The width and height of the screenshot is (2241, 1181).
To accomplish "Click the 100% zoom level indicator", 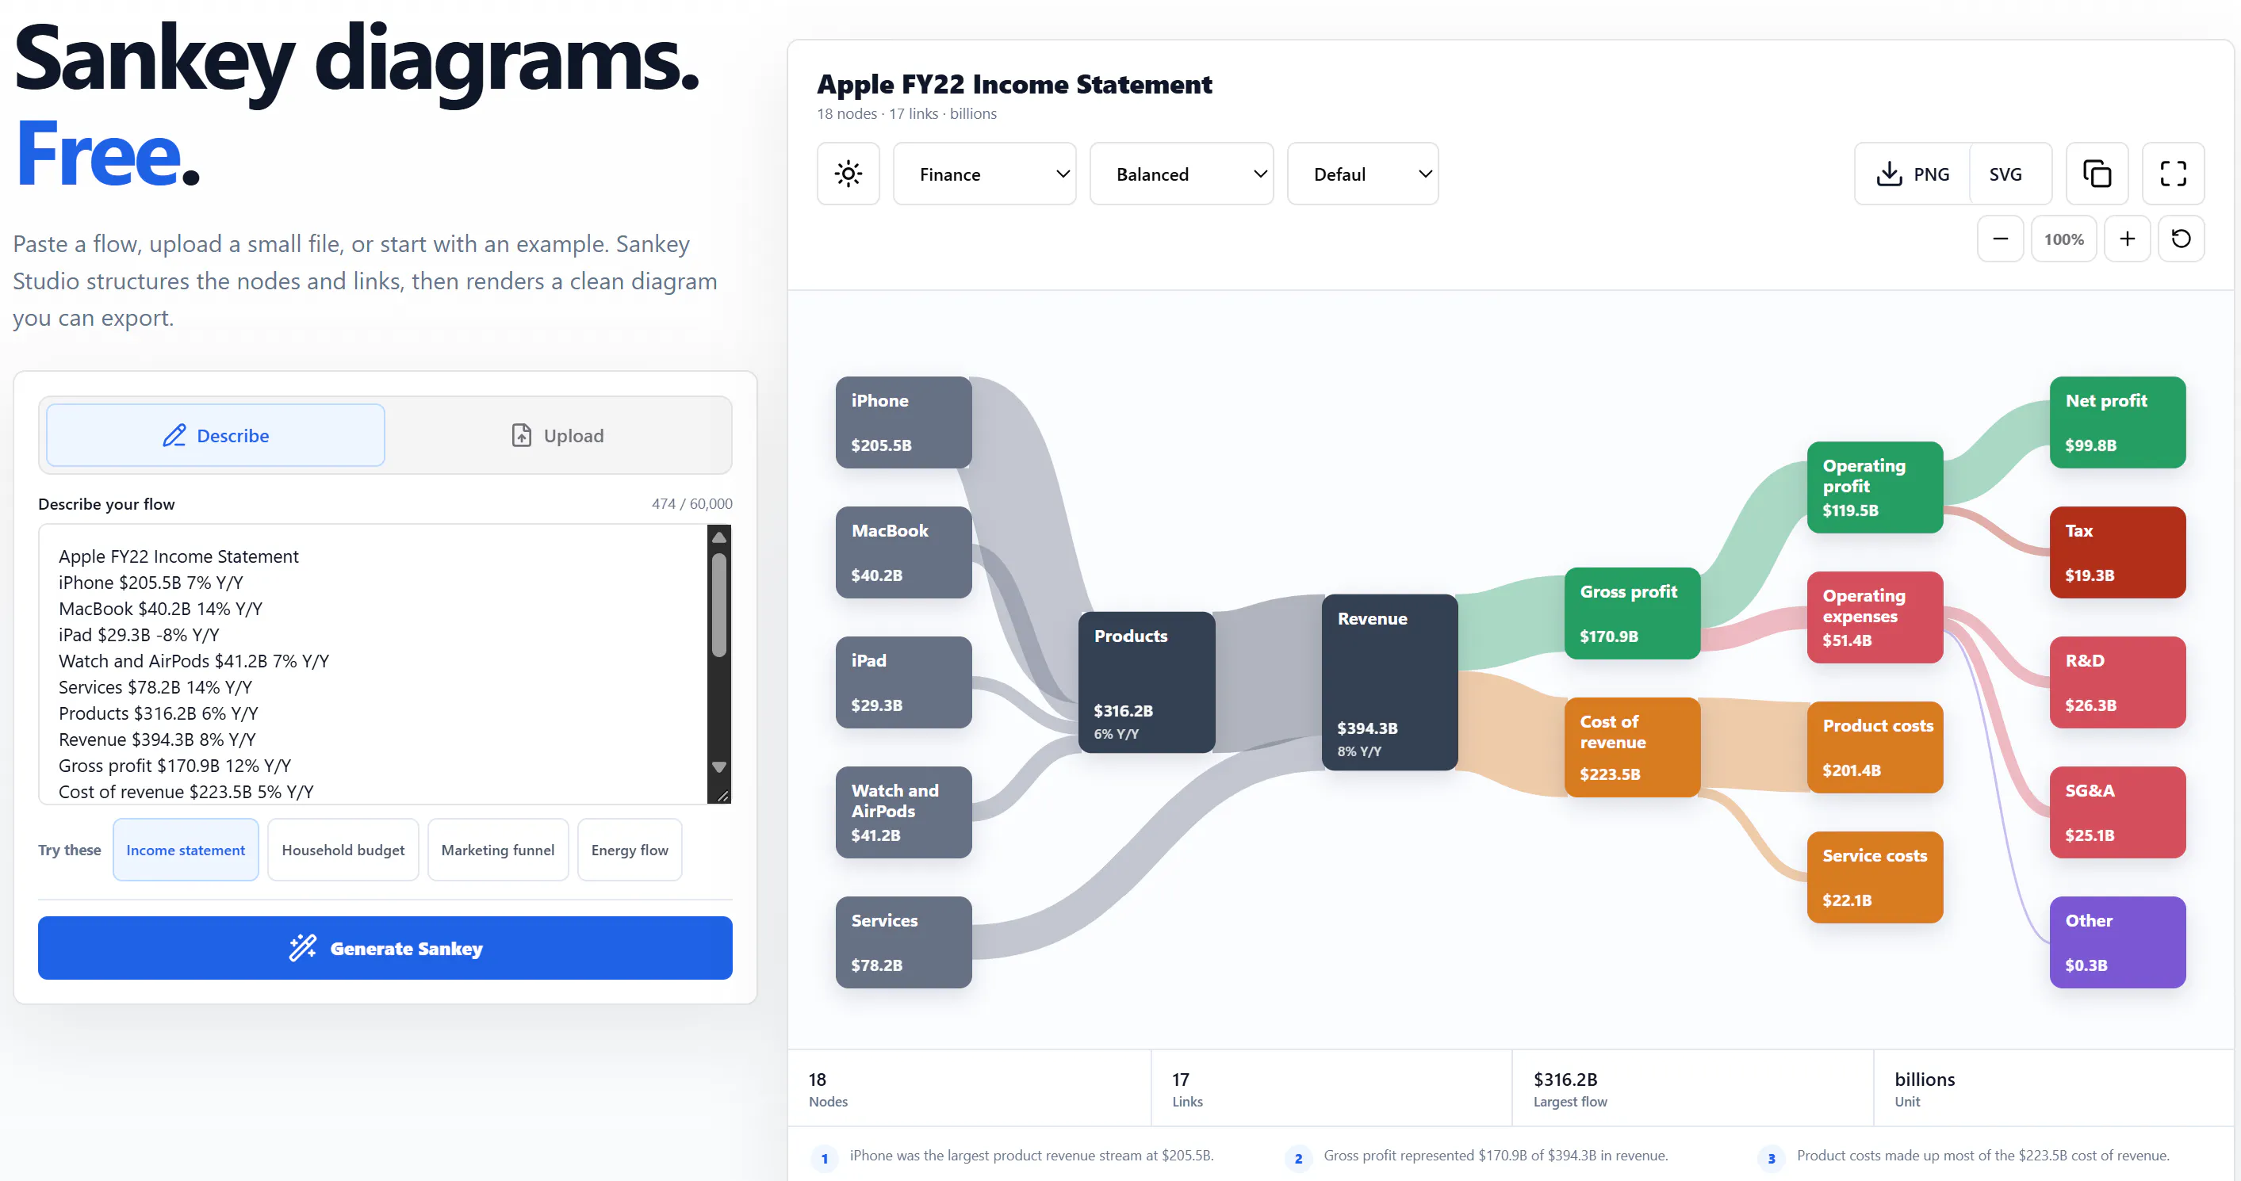I will coord(2063,239).
